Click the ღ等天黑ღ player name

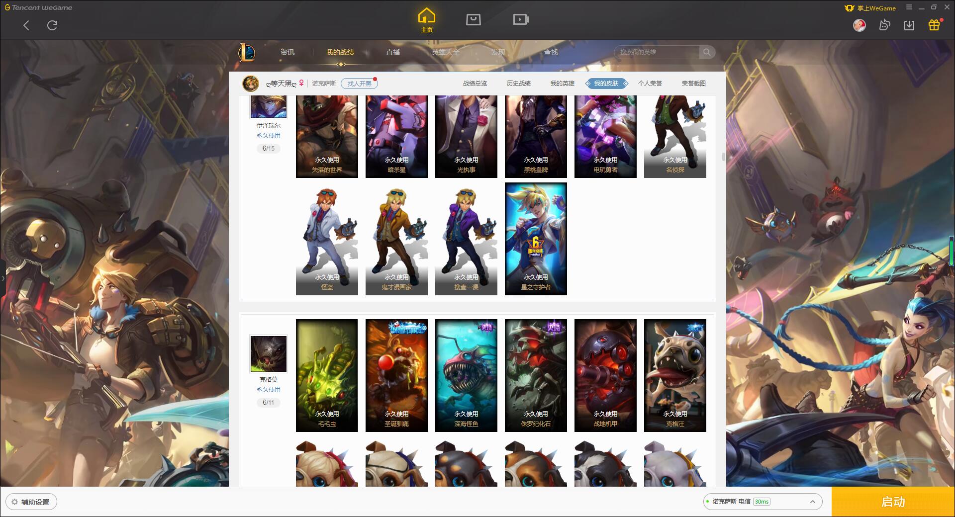(x=281, y=84)
